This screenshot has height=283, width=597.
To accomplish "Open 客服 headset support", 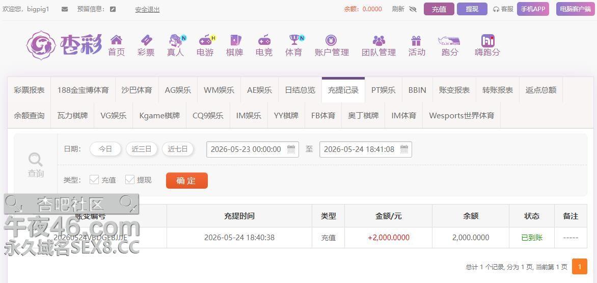I will 503,9.
